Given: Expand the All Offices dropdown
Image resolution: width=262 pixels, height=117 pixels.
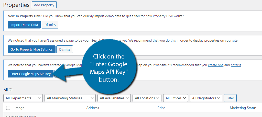Looking at the screenshot, I should point(175,98).
